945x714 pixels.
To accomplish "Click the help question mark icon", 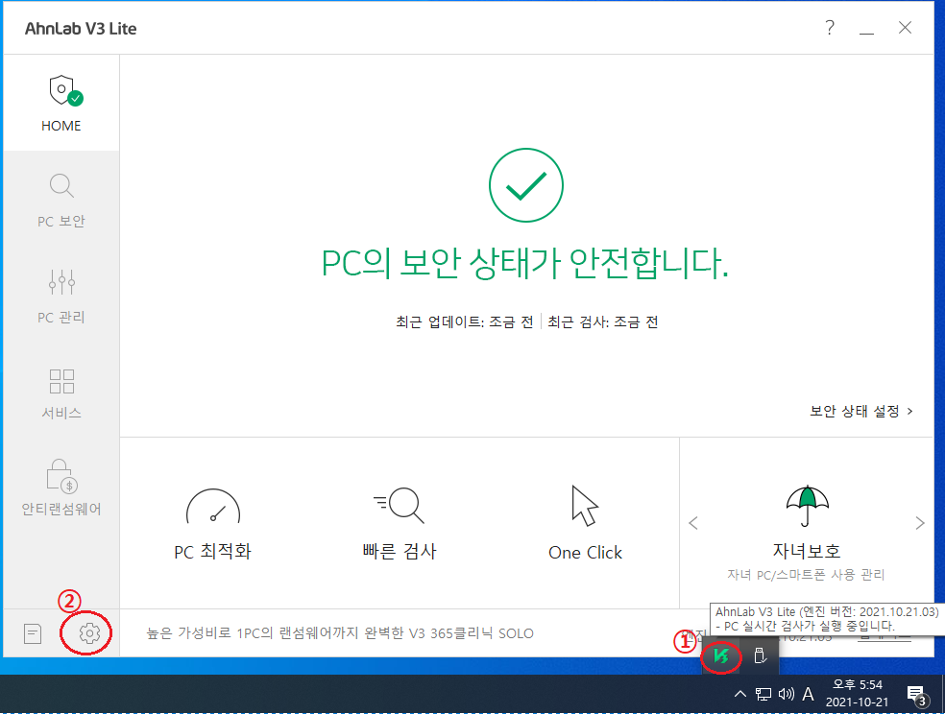I will tap(830, 28).
